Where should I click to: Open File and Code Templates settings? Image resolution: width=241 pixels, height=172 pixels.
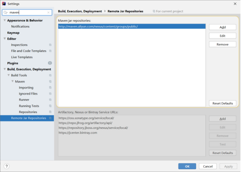pos(29,51)
